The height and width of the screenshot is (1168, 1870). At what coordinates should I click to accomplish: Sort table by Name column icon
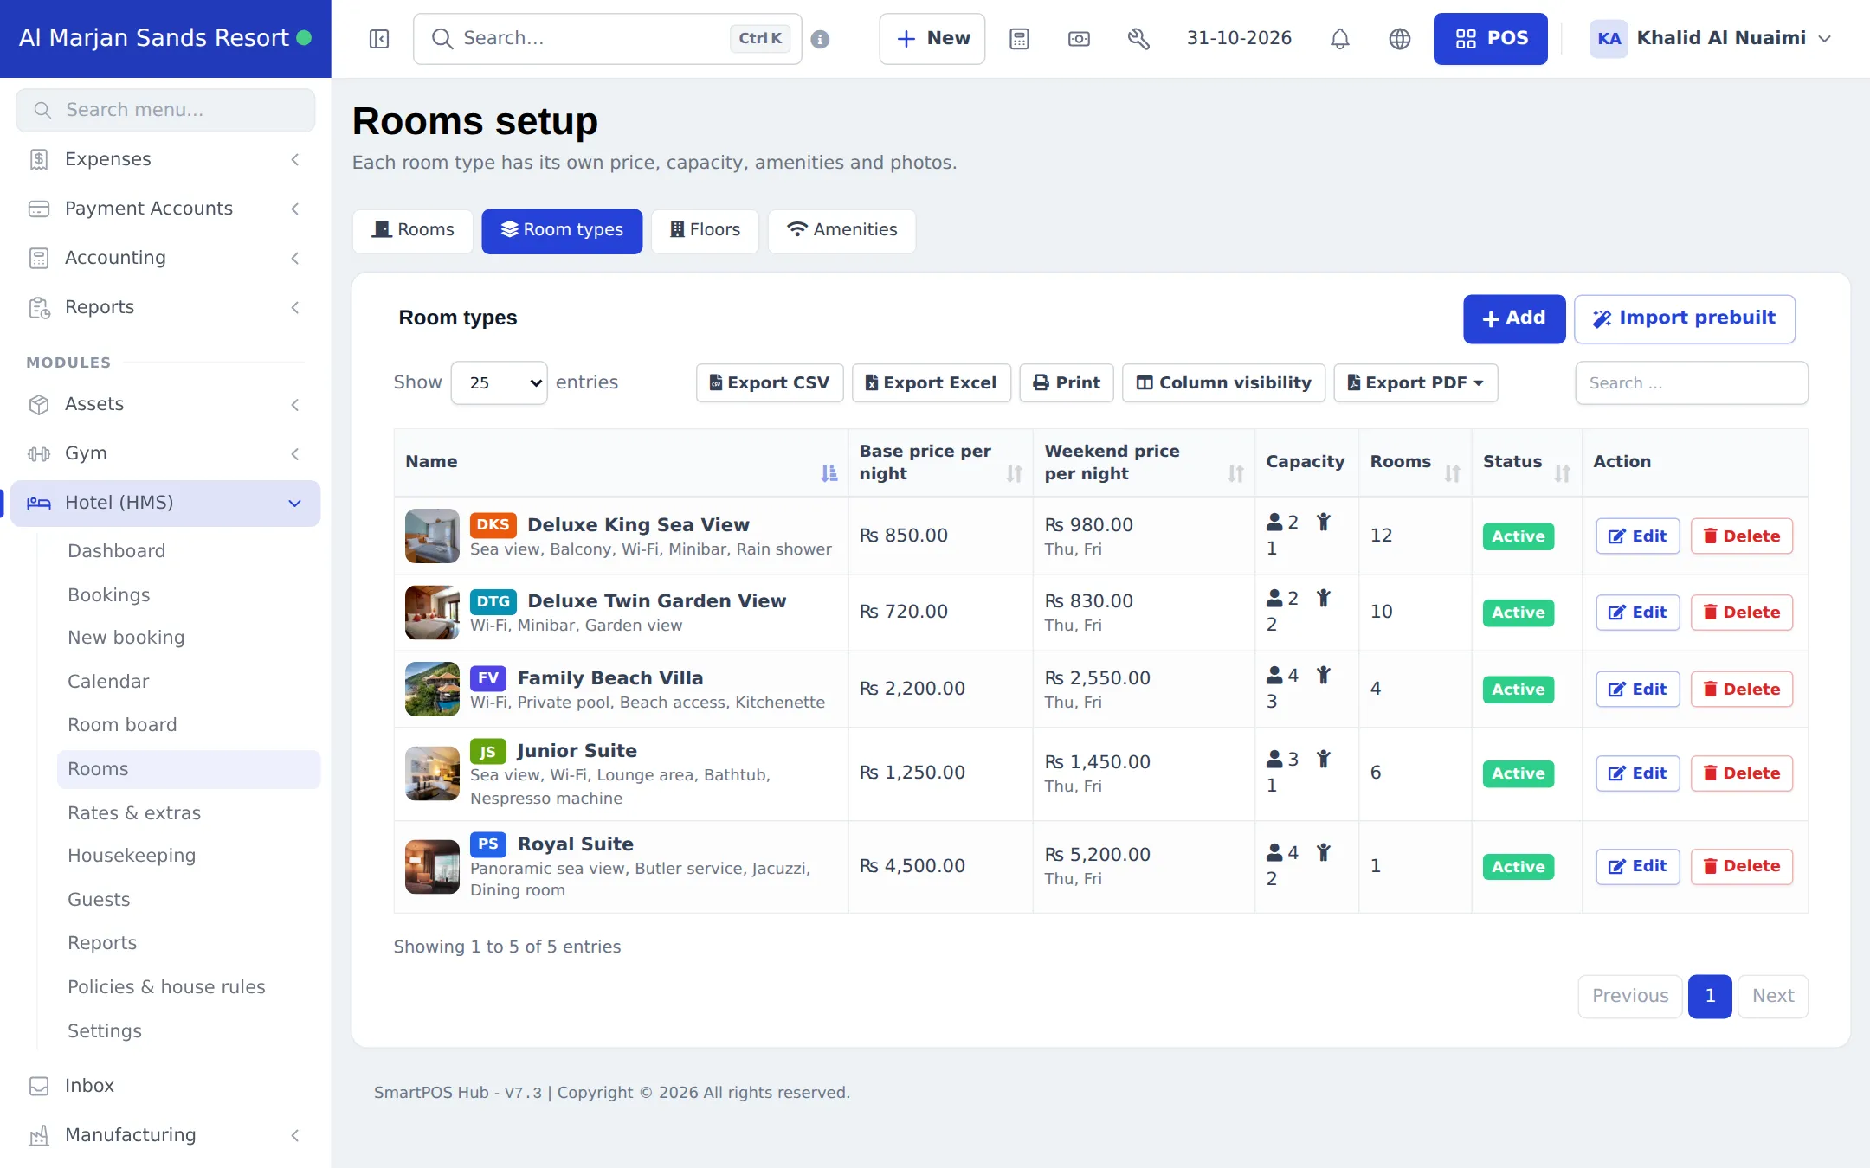click(829, 472)
